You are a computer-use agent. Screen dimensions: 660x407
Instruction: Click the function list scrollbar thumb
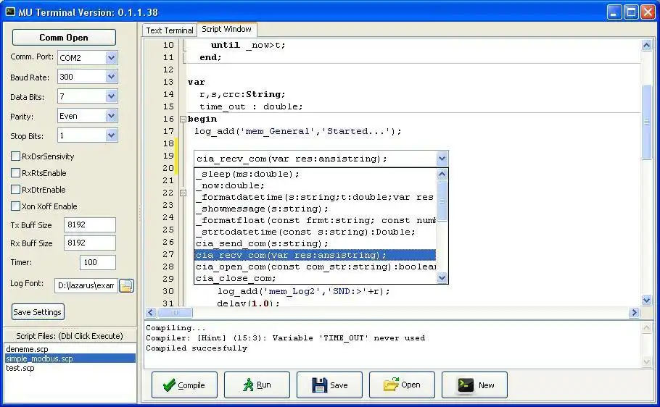[x=442, y=201]
